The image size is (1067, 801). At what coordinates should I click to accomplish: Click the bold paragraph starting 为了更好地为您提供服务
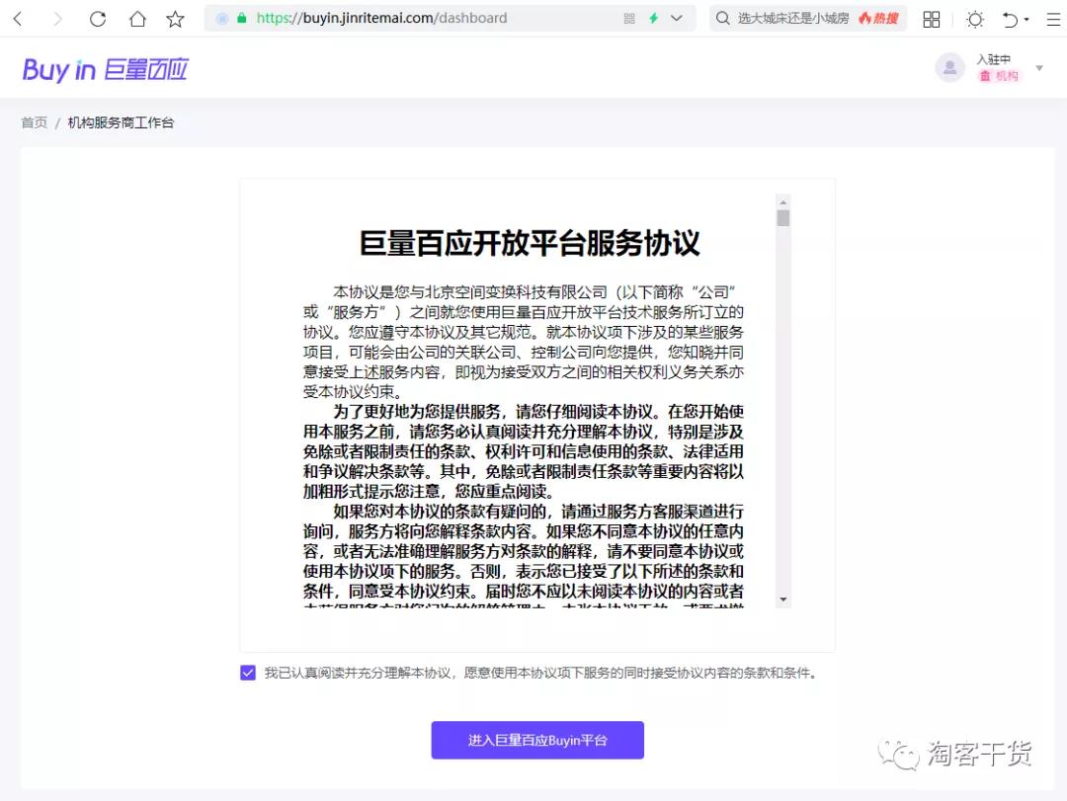(x=524, y=451)
